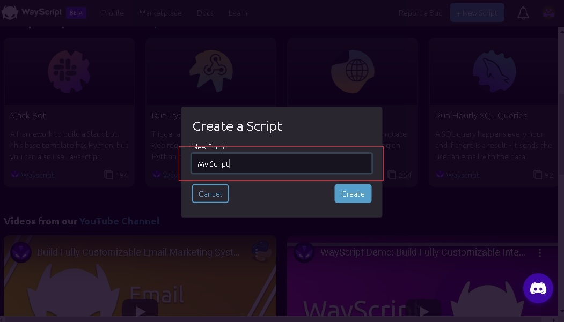
Task: Click the WayScript logo icon
Action: point(10,12)
